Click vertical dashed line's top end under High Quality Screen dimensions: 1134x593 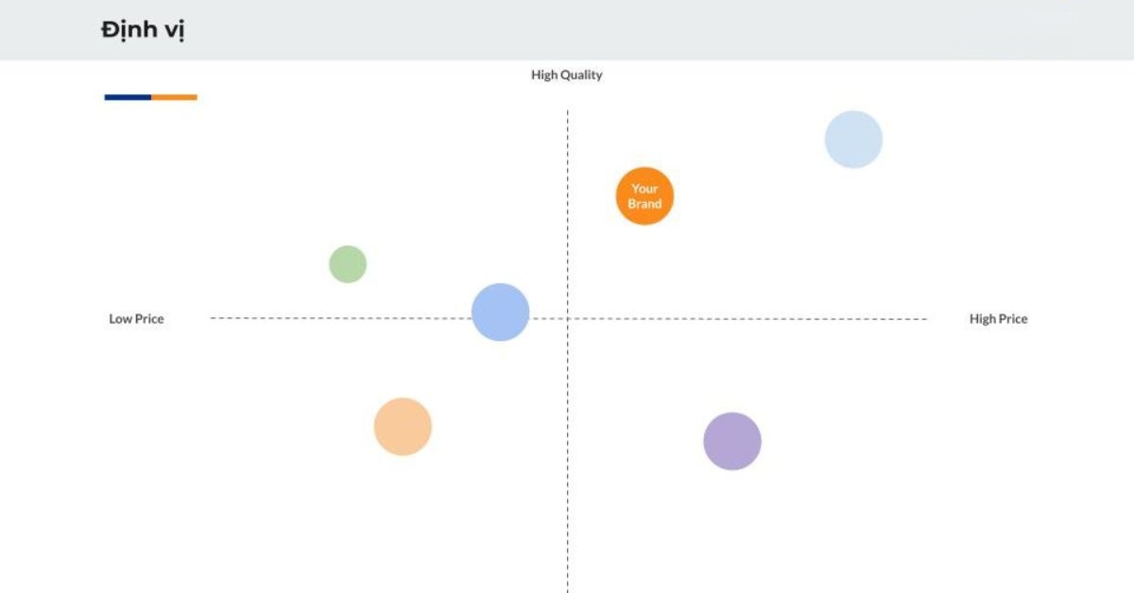click(567, 111)
